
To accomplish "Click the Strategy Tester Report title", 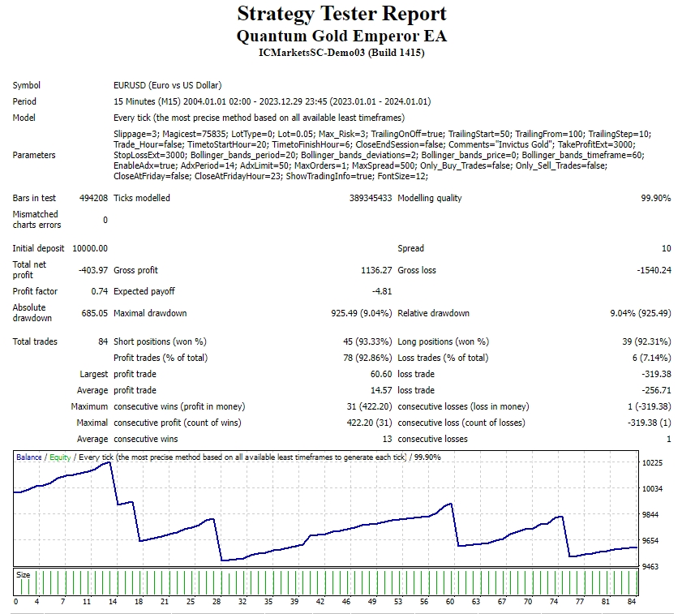I will tap(341, 15).
